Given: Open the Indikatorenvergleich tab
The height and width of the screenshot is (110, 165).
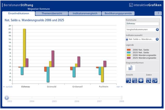Looking at the screenshot, I should click(x=85, y=13).
